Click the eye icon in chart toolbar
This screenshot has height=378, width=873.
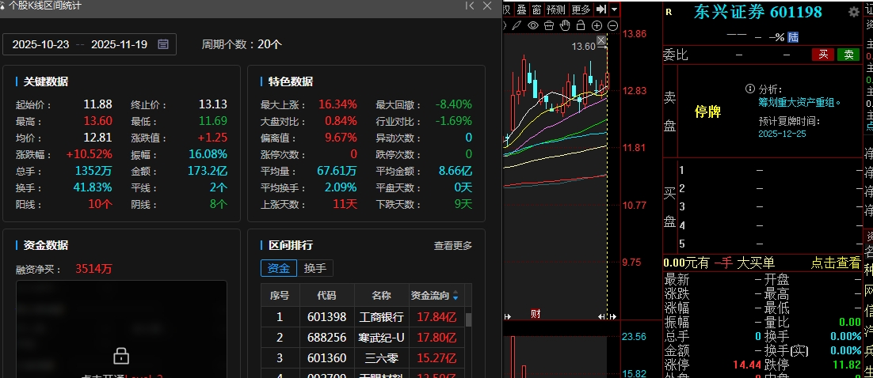click(x=533, y=25)
